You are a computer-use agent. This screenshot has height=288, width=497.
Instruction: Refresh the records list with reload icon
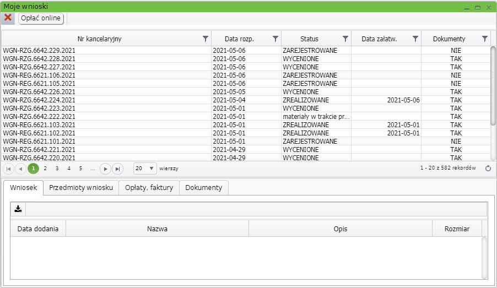pos(488,169)
